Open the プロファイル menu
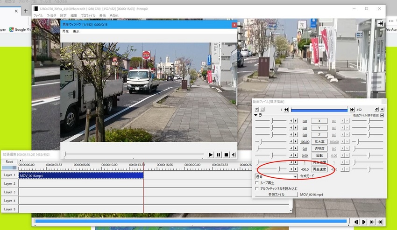This screenshot has width=397, height=230. (x=88, y=16)
